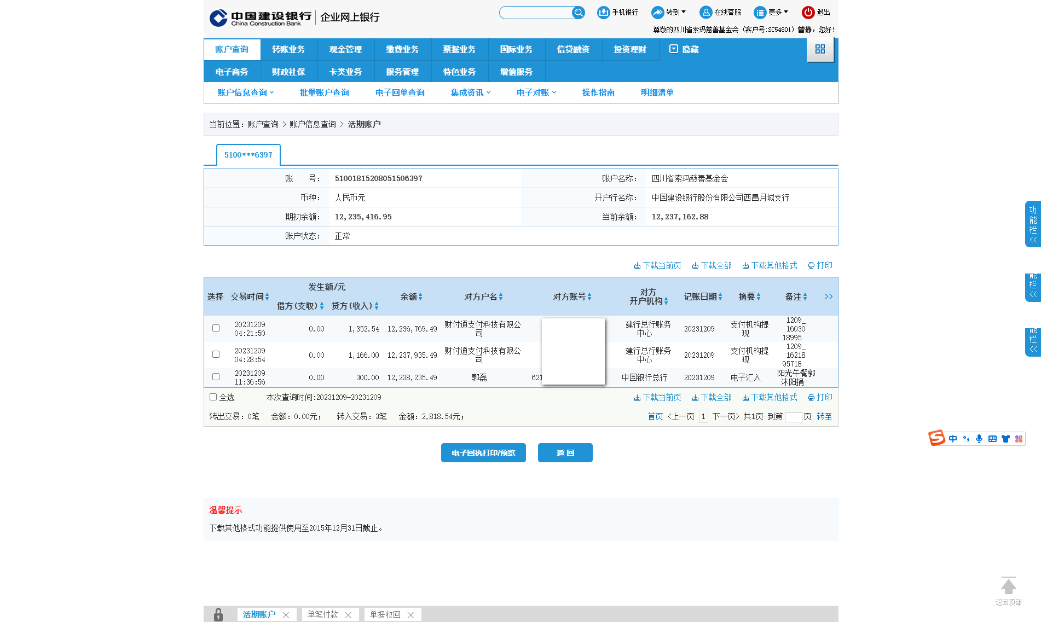Open the 转账业务 menu
Viewport: 1041px width, 622px height.
pyautogui.click(x=288, y=49)
